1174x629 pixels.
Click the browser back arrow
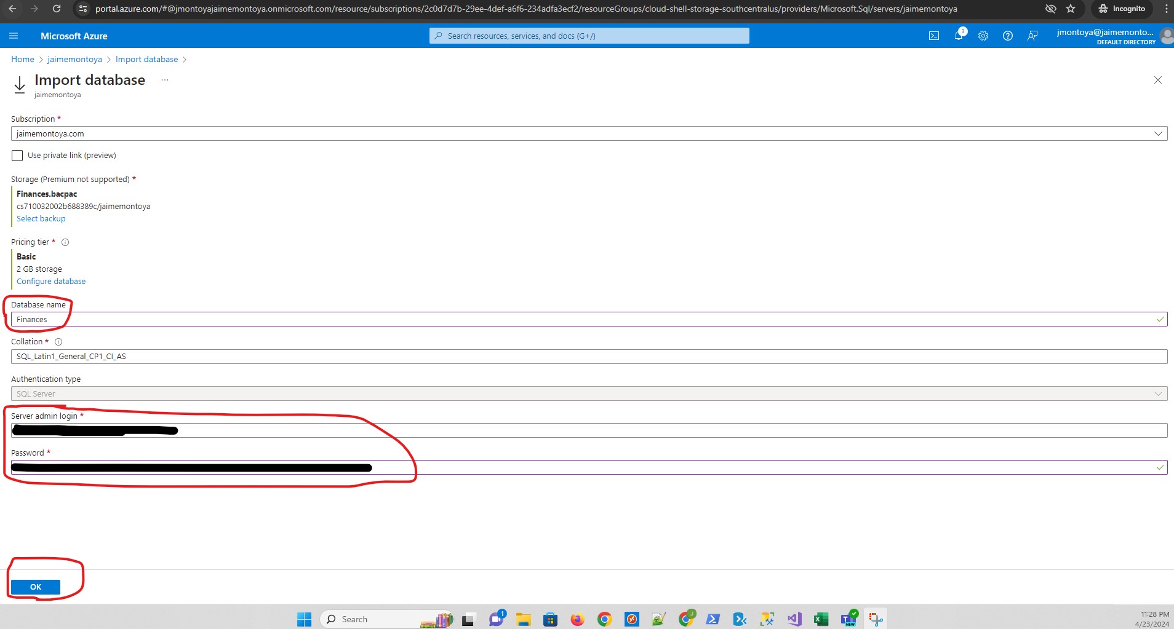pyautogui.click(x=12, y=9)
